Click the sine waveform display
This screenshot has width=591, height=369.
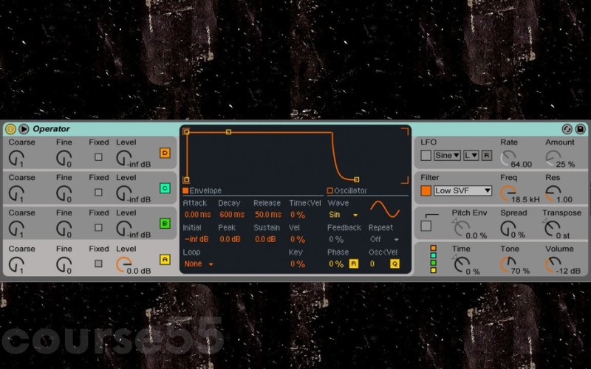click(x=385, y=209)
